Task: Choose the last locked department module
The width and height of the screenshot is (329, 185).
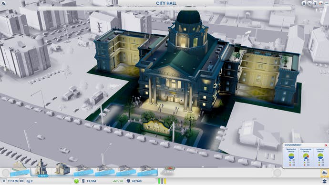Action: [147, 171]
